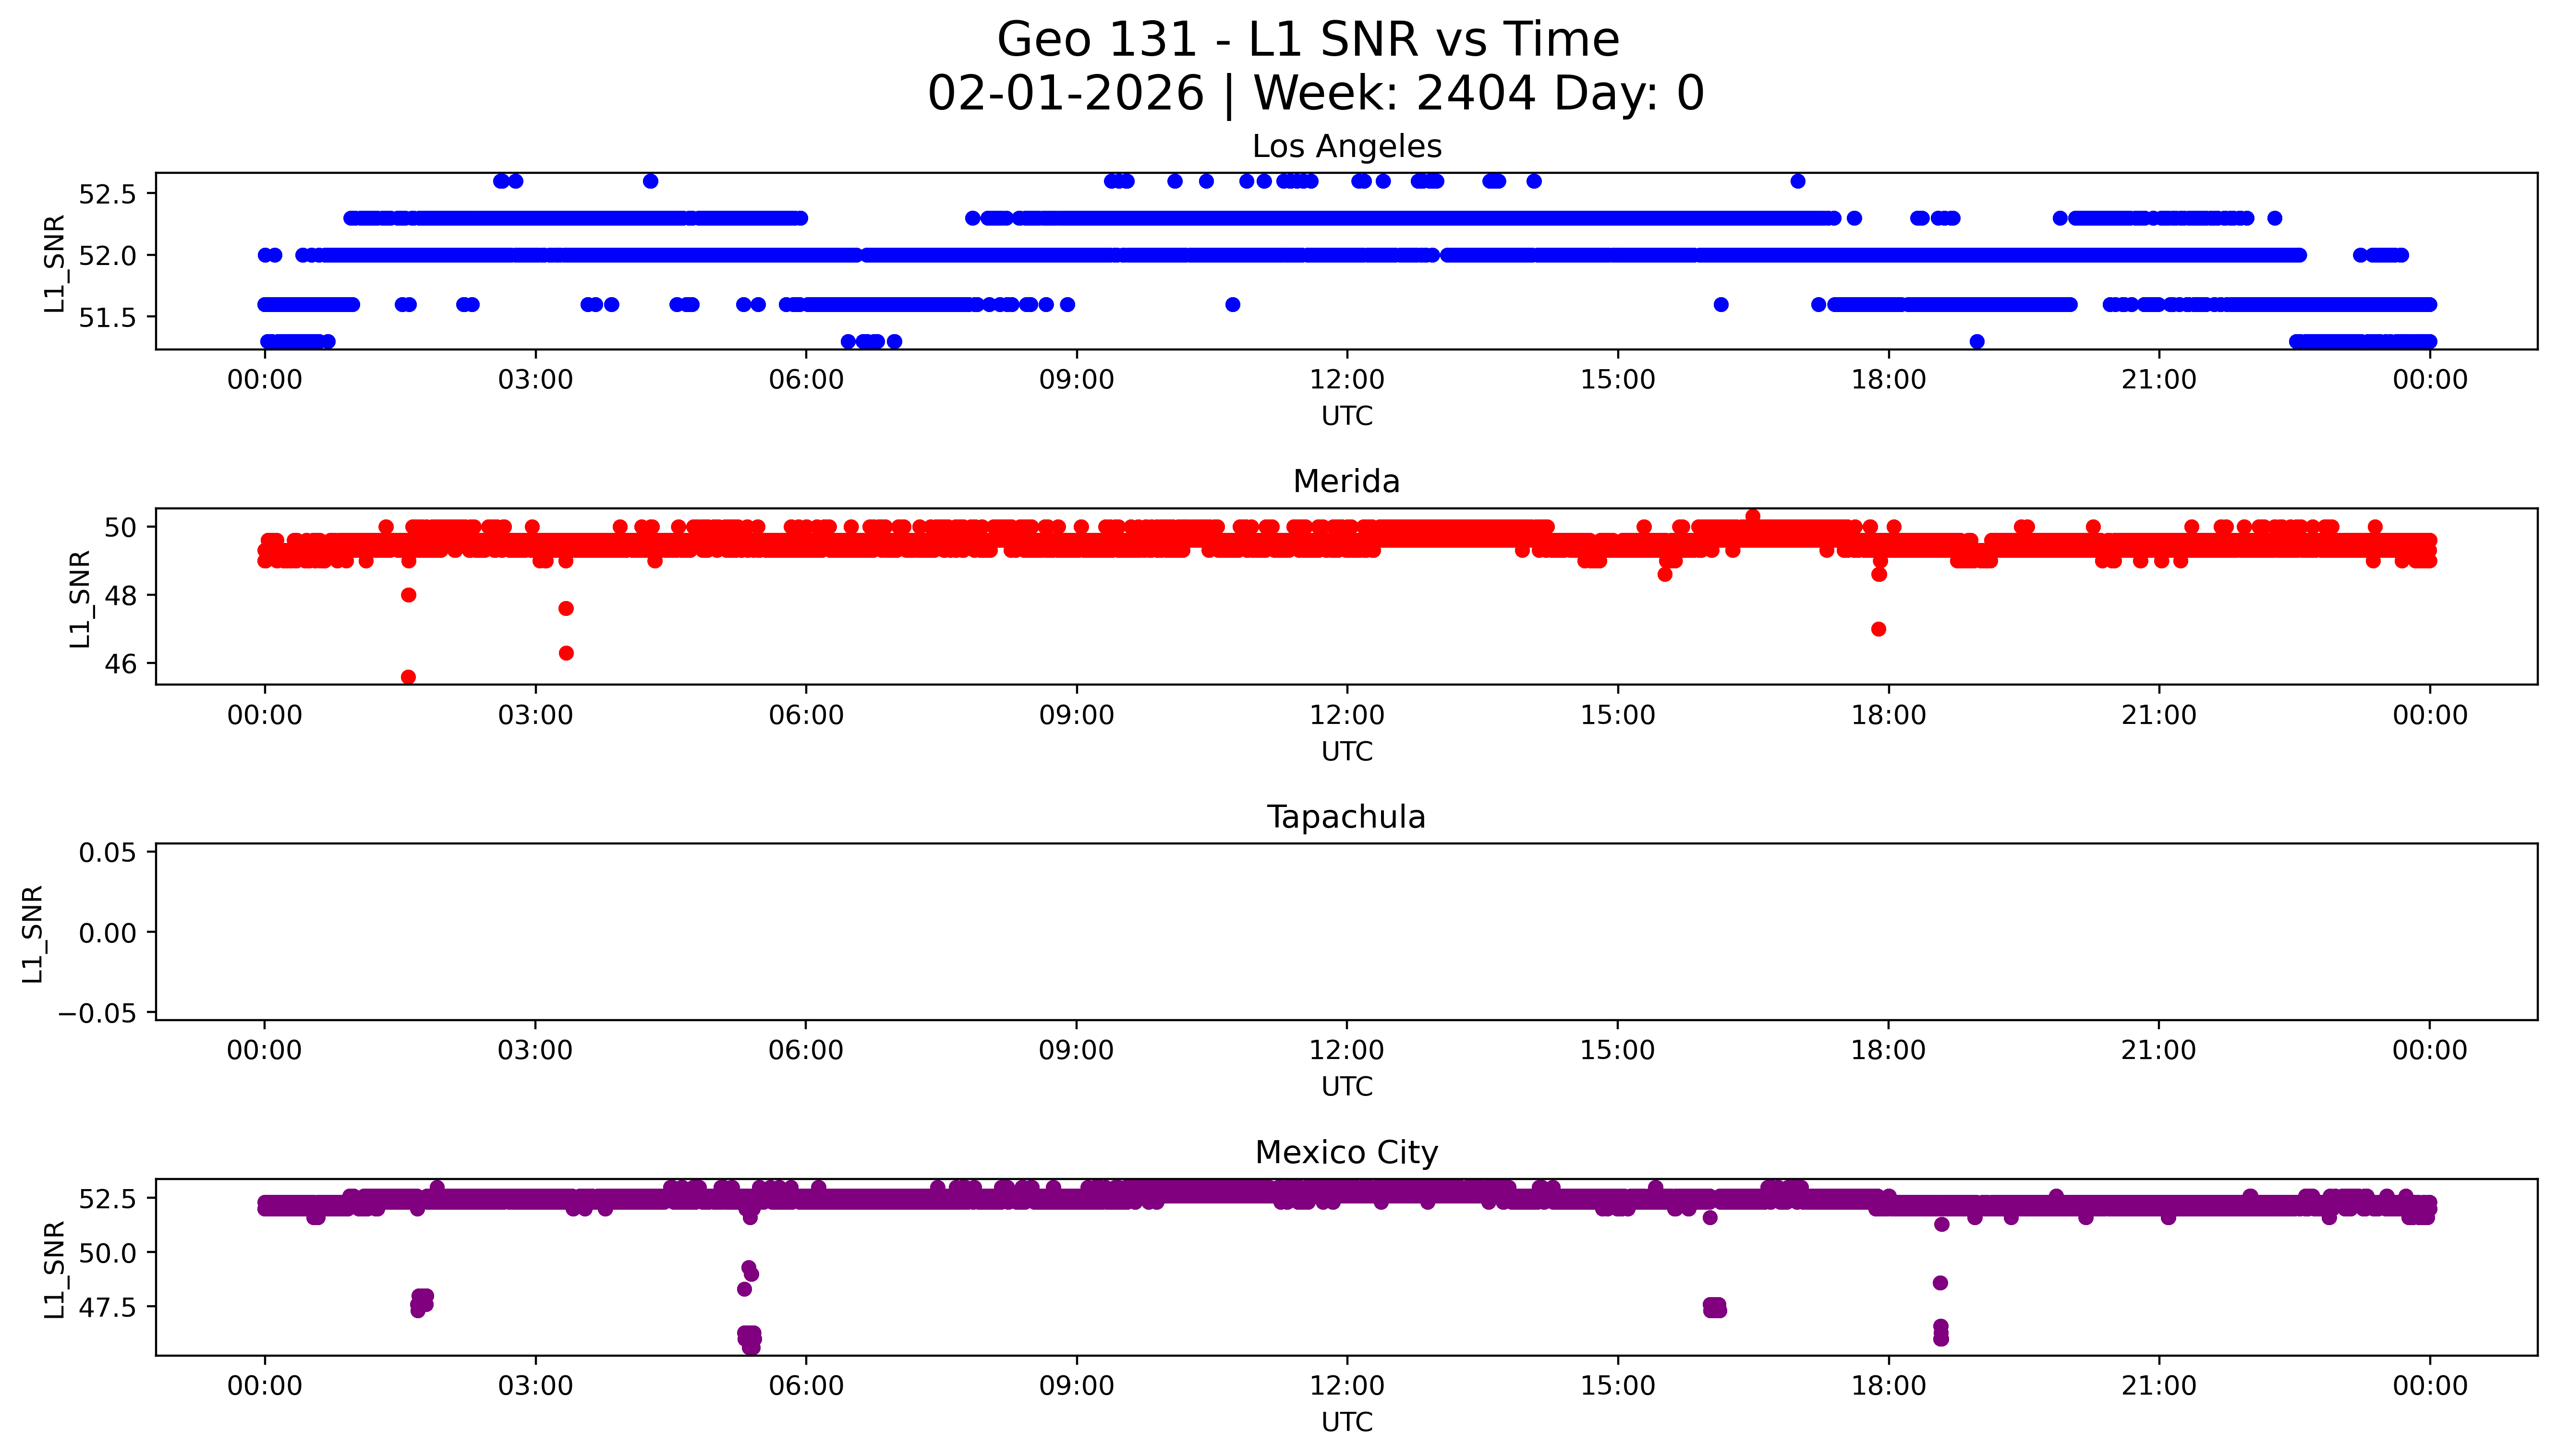This screenshot has width=2557, height=1456.
Task: Click the 52.5 y-tick label in Los Angeles plot
Action: click(x=107, y=194)
